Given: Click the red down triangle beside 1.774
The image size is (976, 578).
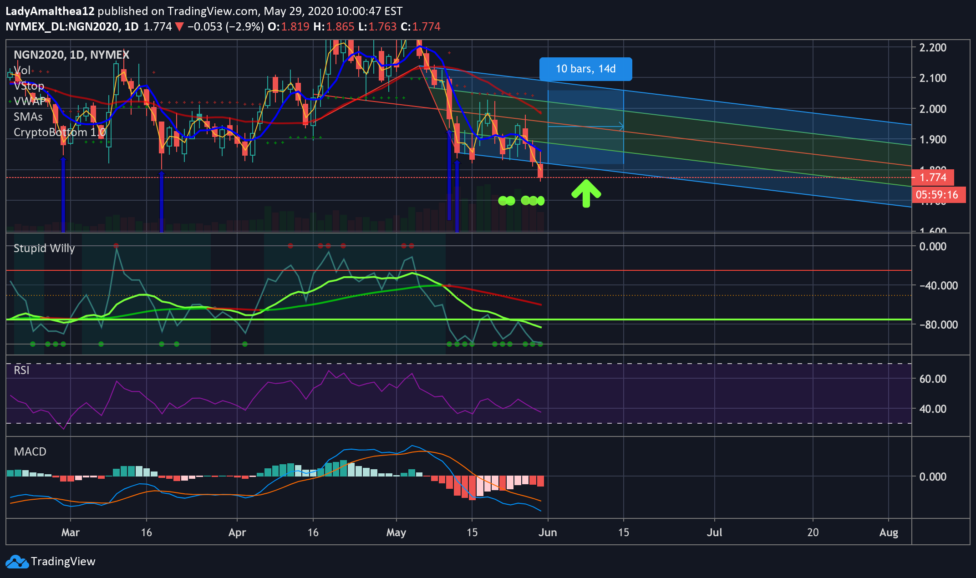Looking at the screenshot, I should coord(179,27).
